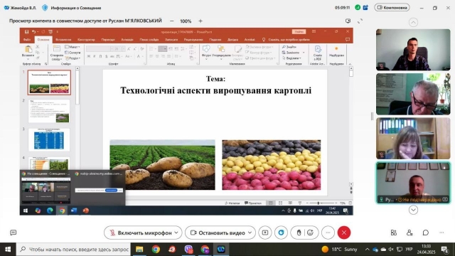This screenshot has width=455, height=256.
Task: Open Вставлення tab in shared PowerPoint
Action: [63, 40]
